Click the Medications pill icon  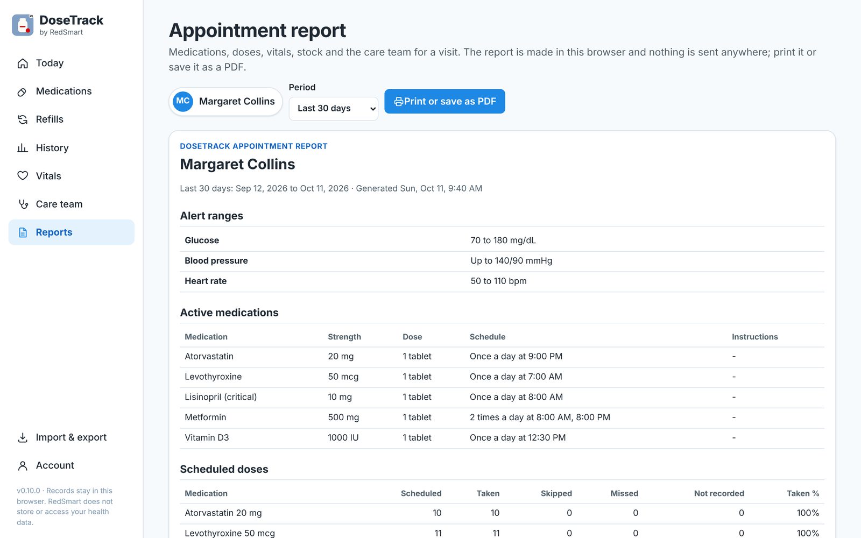click(x=23, y=91)
